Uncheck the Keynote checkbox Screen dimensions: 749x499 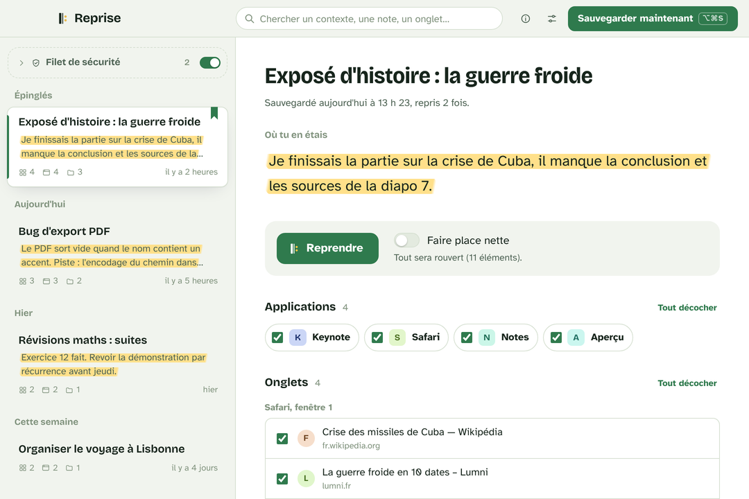[x=277, y=338]
